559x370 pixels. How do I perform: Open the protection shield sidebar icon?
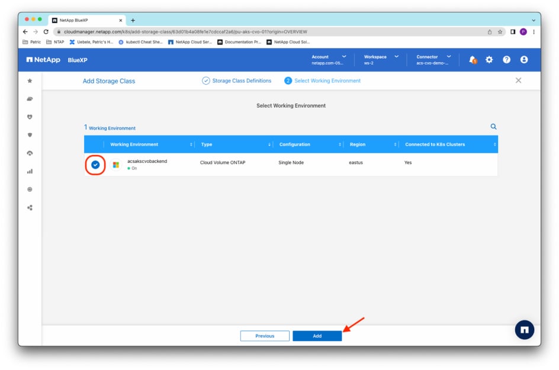pos(30,135)
